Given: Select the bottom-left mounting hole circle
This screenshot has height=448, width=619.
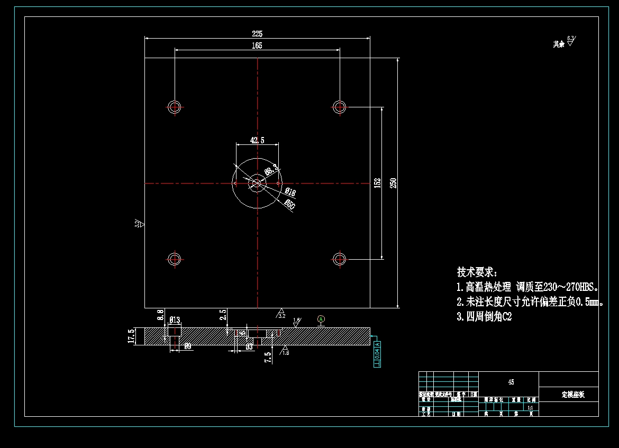Looking at the screenshot, I should tap(175, 259).
